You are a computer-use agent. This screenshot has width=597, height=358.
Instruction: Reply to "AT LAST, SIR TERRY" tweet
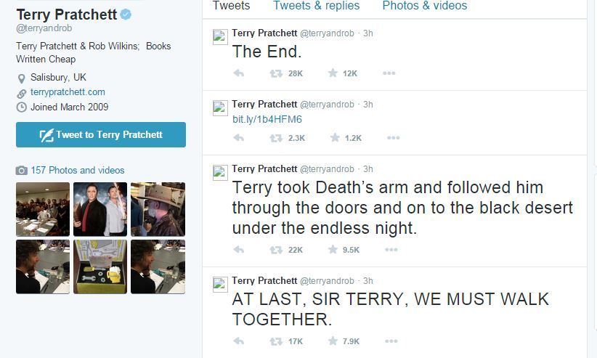click(x=238, y=341)
